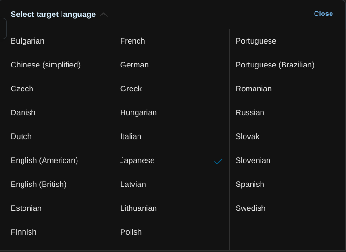Screen dimensions: 346x252
Task: Pick Spanish from the list
Action: click(x=250, y=185)
